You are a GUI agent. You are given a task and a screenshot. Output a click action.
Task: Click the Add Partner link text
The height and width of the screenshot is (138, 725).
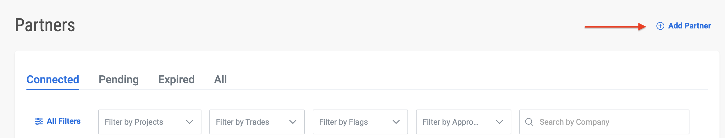[x=689, y=26]
